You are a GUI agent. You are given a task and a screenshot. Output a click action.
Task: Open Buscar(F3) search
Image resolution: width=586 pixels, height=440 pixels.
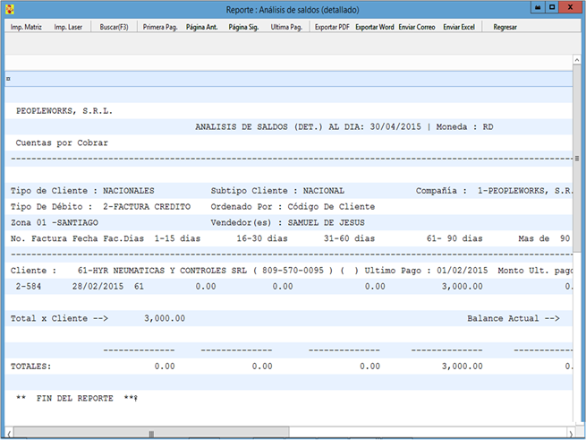click(115, 28)
